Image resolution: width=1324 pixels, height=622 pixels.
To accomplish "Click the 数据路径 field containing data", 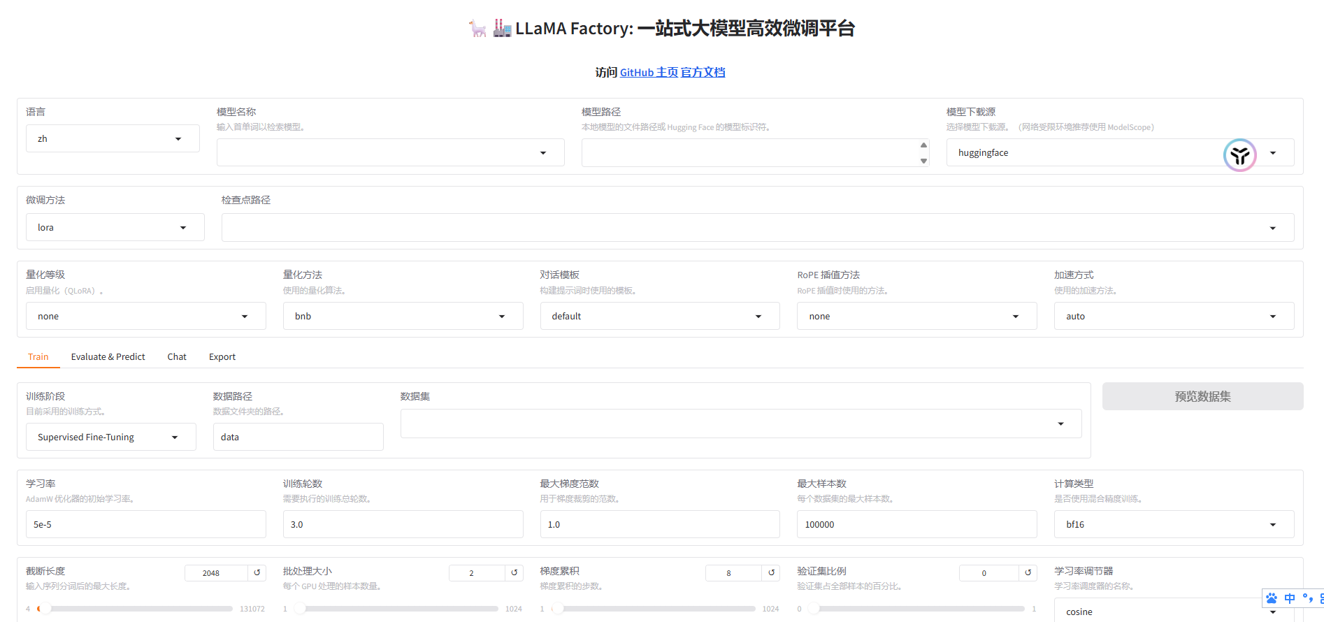I will click(298, 437).
